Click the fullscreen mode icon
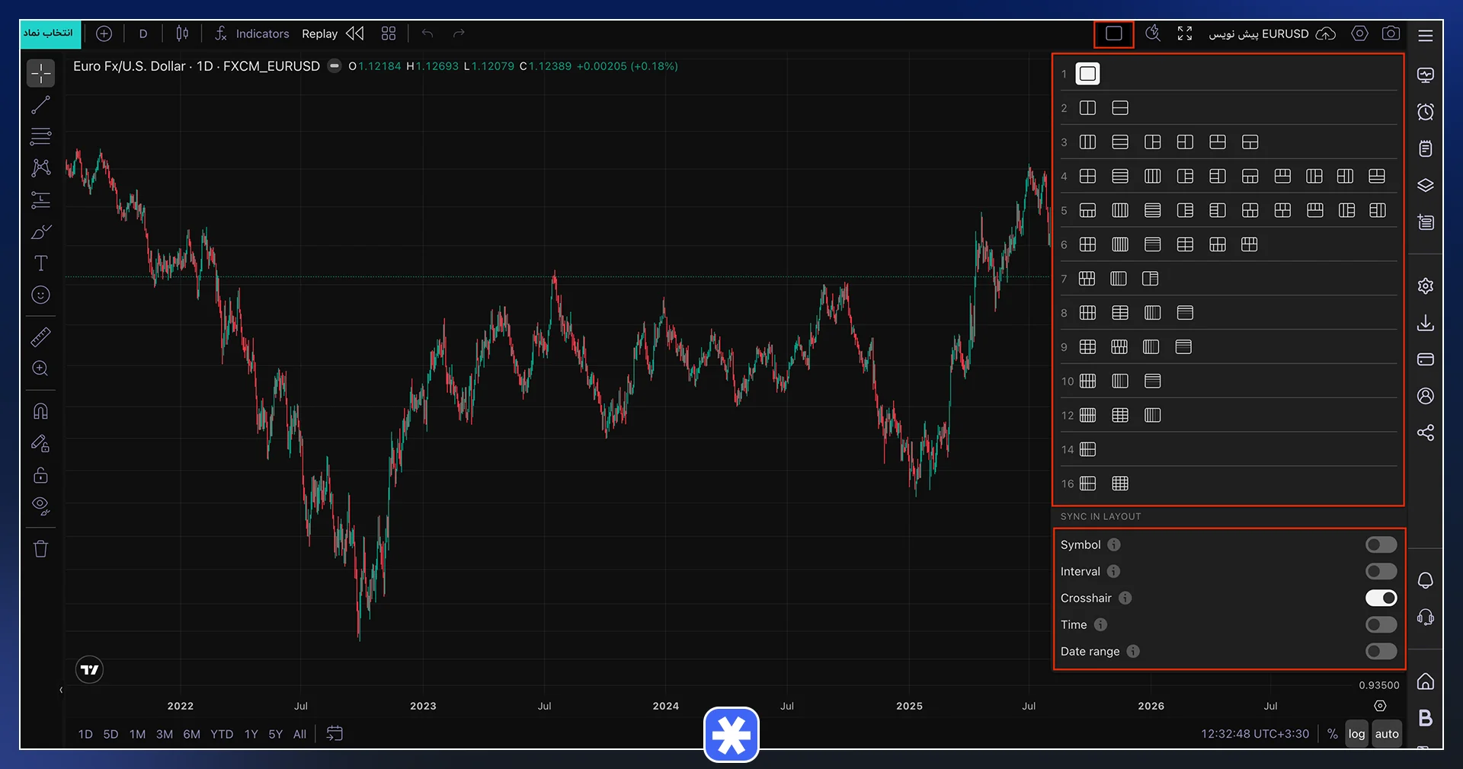This screenshot has height=769, width=1463. pos(1184,34)
